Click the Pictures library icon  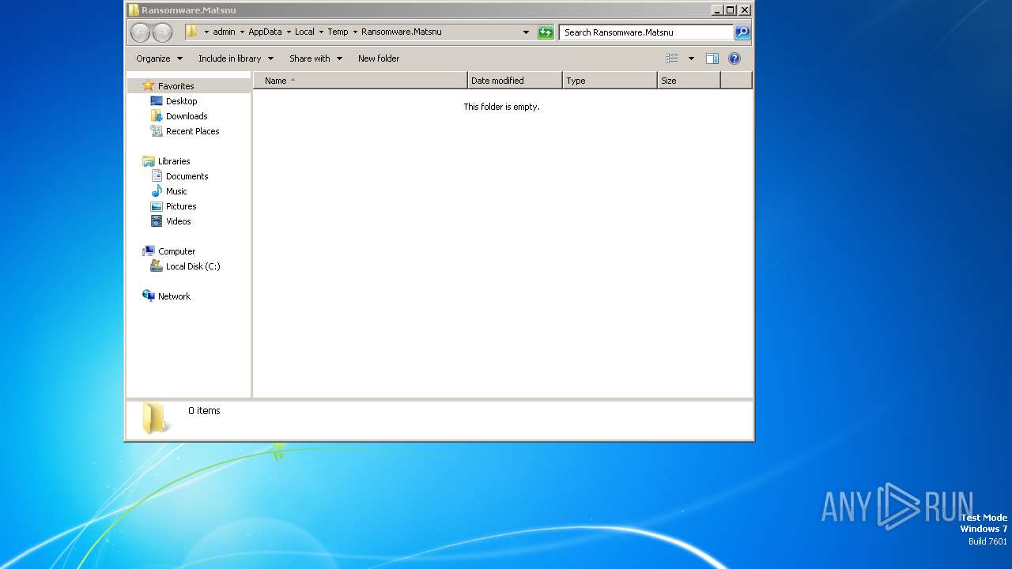pyautogui.click(x=157, y=206)
